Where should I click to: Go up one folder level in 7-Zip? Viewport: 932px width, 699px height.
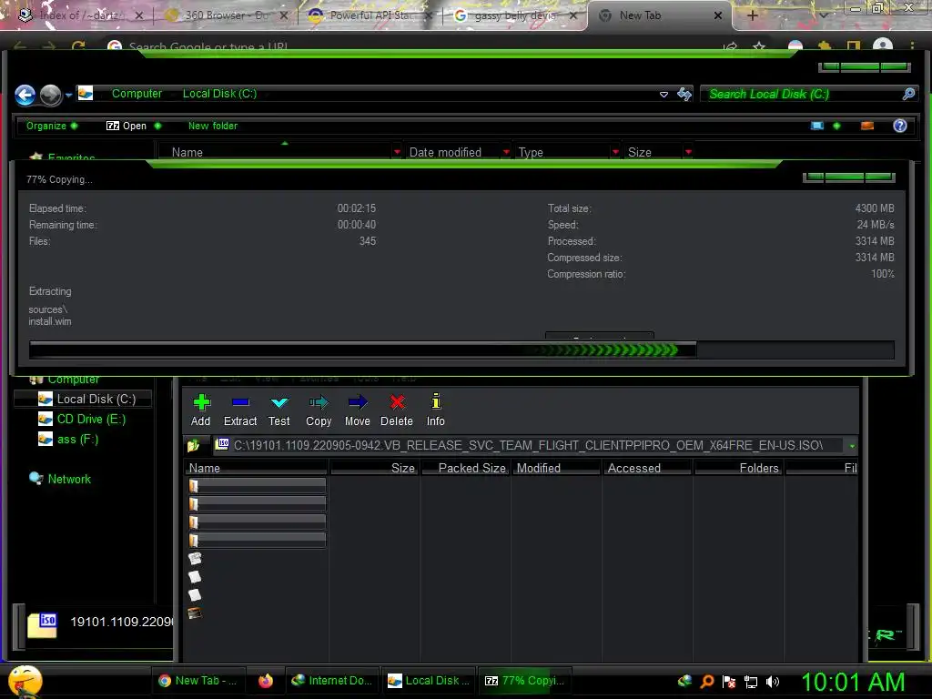[x=193, y=445]
